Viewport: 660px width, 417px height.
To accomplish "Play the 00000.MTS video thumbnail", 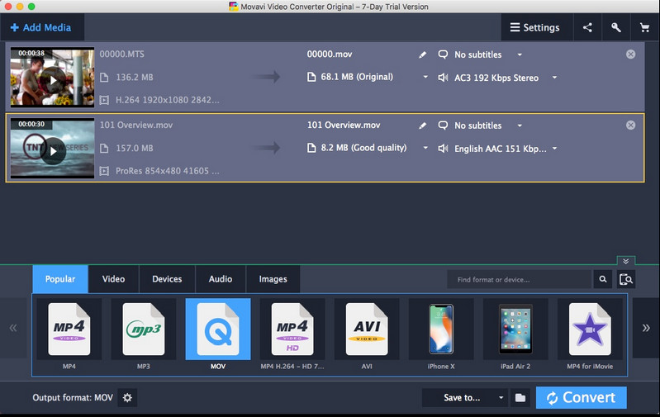I will pyautogui.click(x=53, y=79).
